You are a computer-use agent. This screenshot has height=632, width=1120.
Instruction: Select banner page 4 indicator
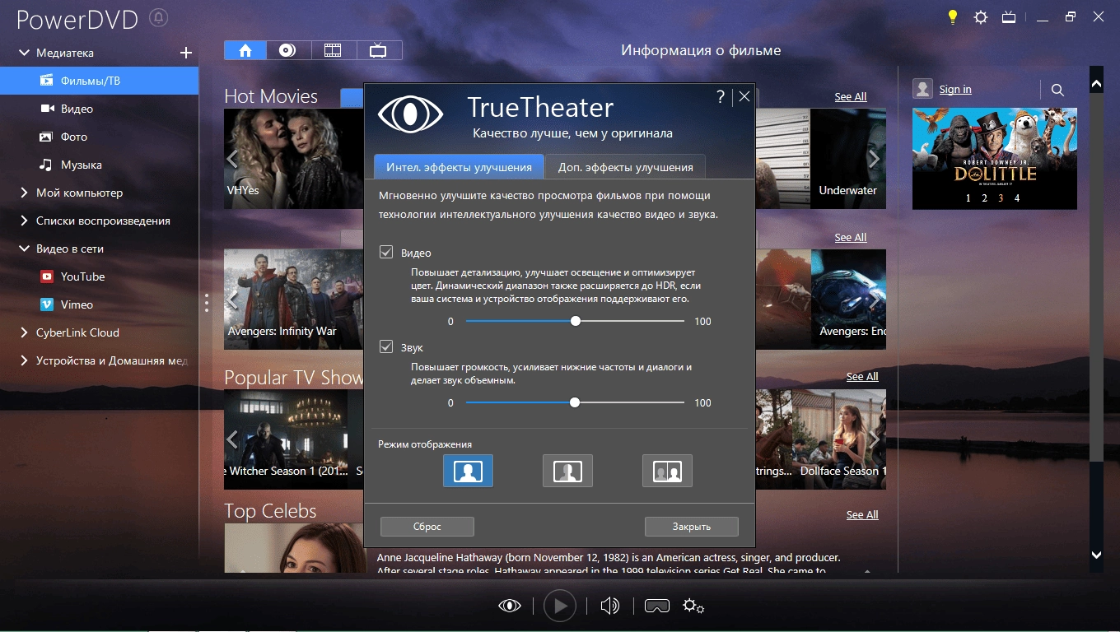(1017, 197)
